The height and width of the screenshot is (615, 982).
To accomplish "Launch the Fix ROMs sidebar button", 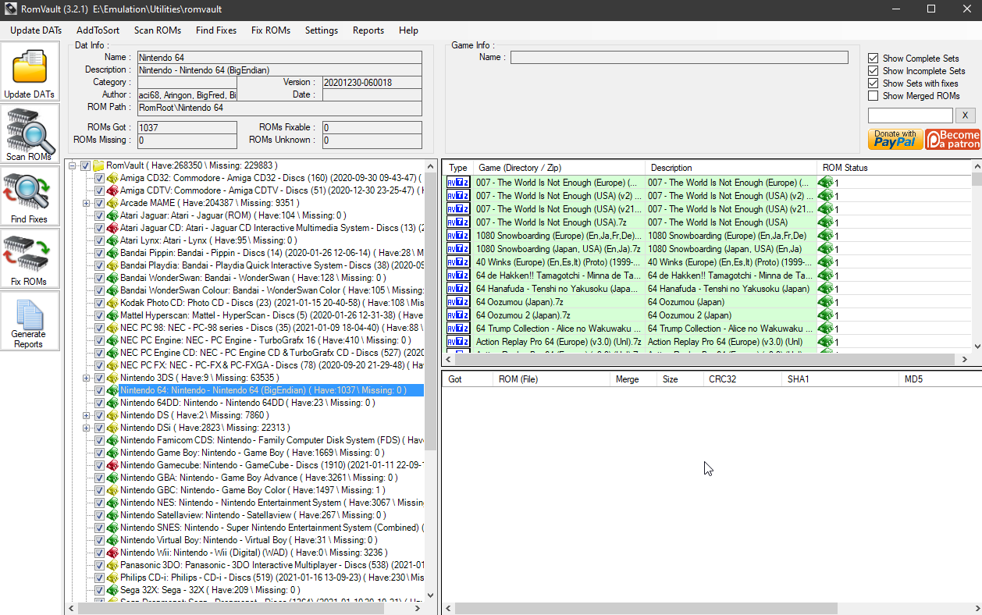I will (30, 258).
